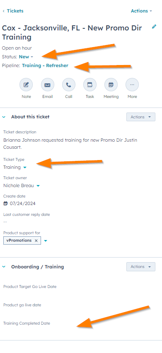Screen dimensions: 162x353
Task: Open Actions button in Onboarding / Training
Action: [x=141, y=267]
